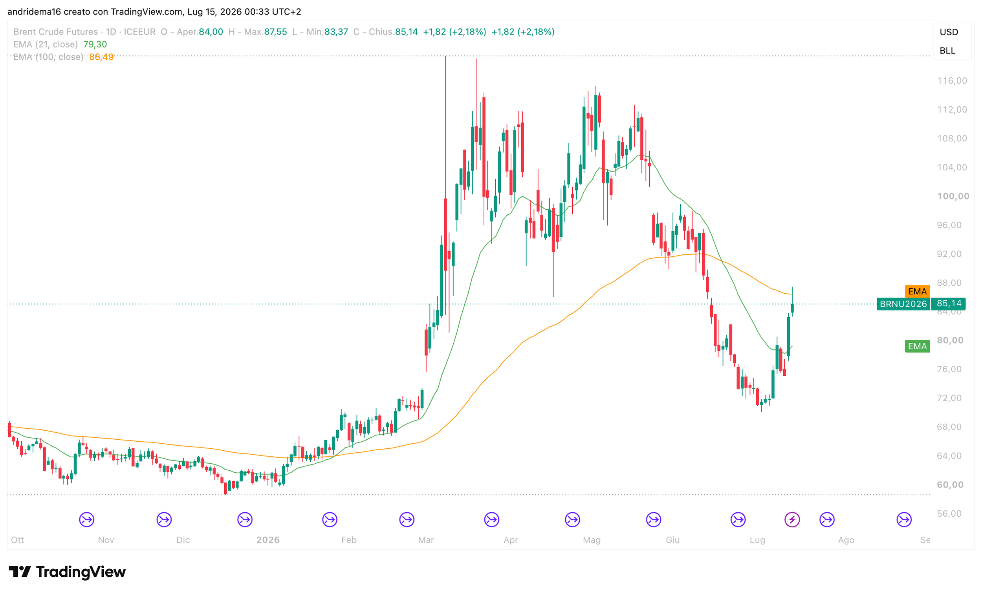Click the 88,00 price axis label
This screenshot has width=982, height=594.
949,282
